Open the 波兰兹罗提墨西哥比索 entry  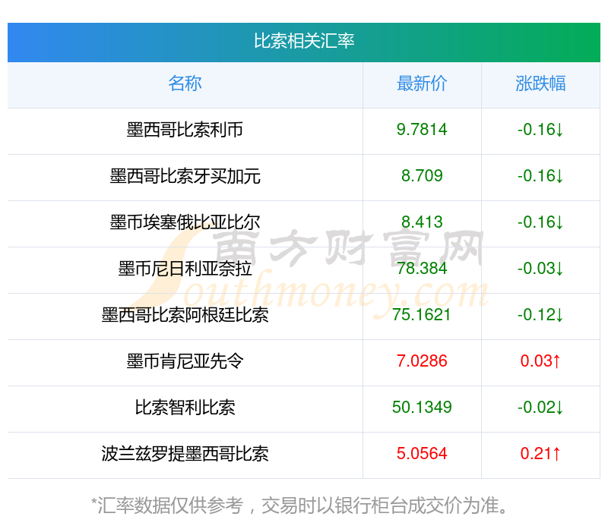tap(185, 454)
